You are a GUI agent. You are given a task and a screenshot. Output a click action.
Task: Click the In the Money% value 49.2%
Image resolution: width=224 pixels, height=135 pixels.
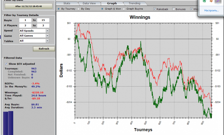[36, 87]
